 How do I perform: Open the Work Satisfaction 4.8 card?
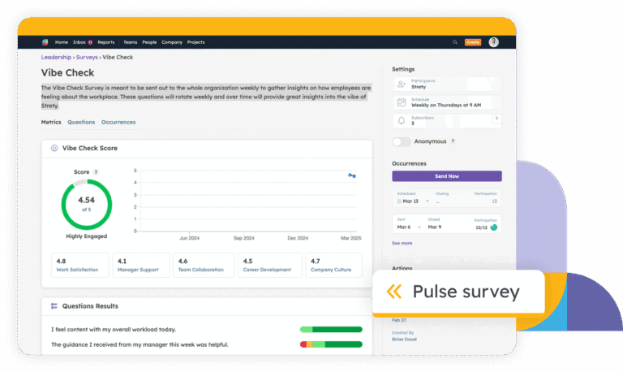[x=79, y=265]
